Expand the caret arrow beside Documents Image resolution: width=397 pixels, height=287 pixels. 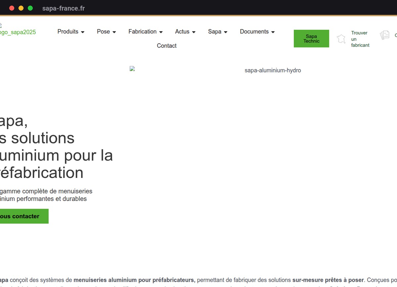coord(273,32)
